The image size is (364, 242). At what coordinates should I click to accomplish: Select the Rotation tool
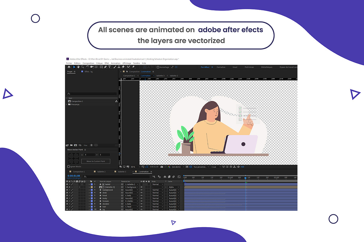click(x=88, y=67)
